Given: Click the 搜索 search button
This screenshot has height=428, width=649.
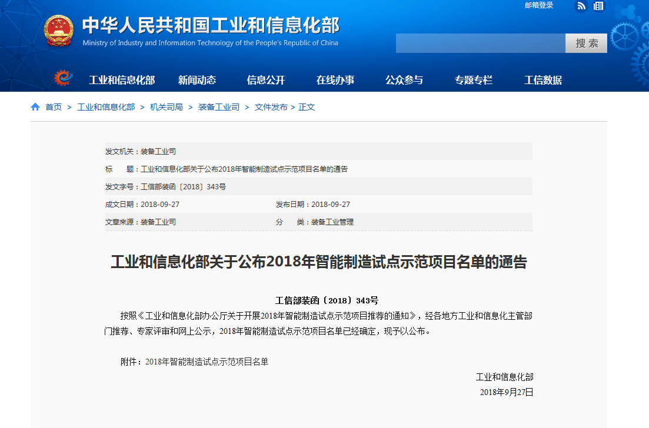Looking at the screenshot, I should (x=586, y=43).
